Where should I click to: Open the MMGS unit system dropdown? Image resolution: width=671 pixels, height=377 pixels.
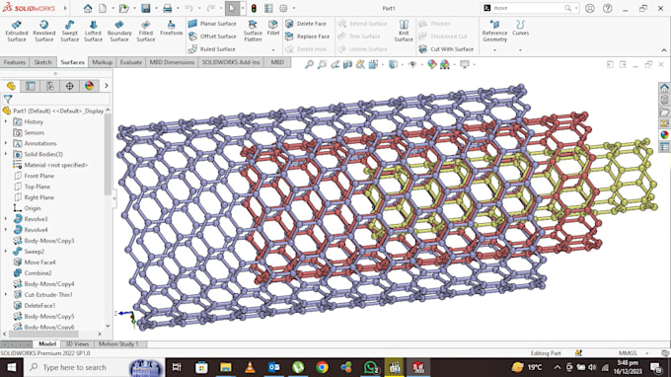pos(647,353)
